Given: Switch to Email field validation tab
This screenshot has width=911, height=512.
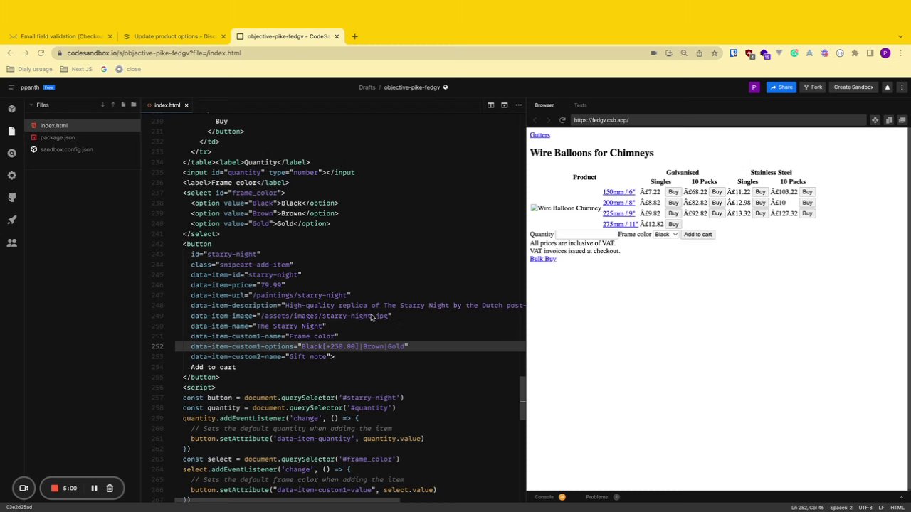Looking at the screenshot, I should pos(62,36).
